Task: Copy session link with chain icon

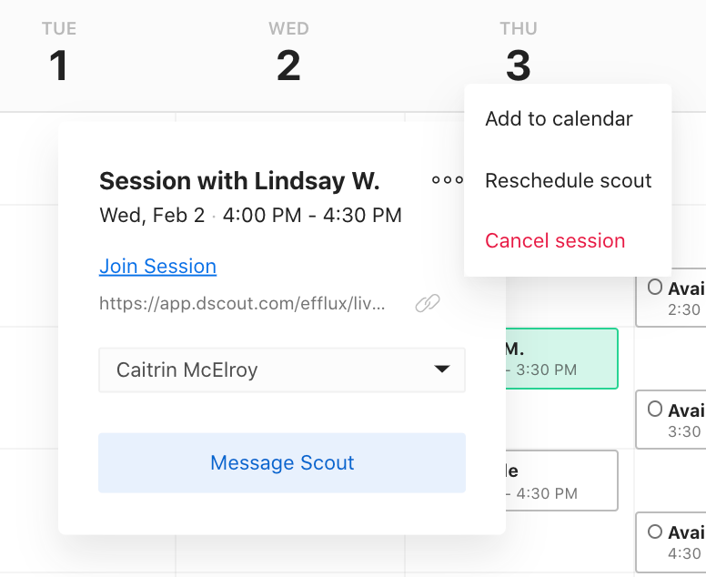Action: pos(428,303)
